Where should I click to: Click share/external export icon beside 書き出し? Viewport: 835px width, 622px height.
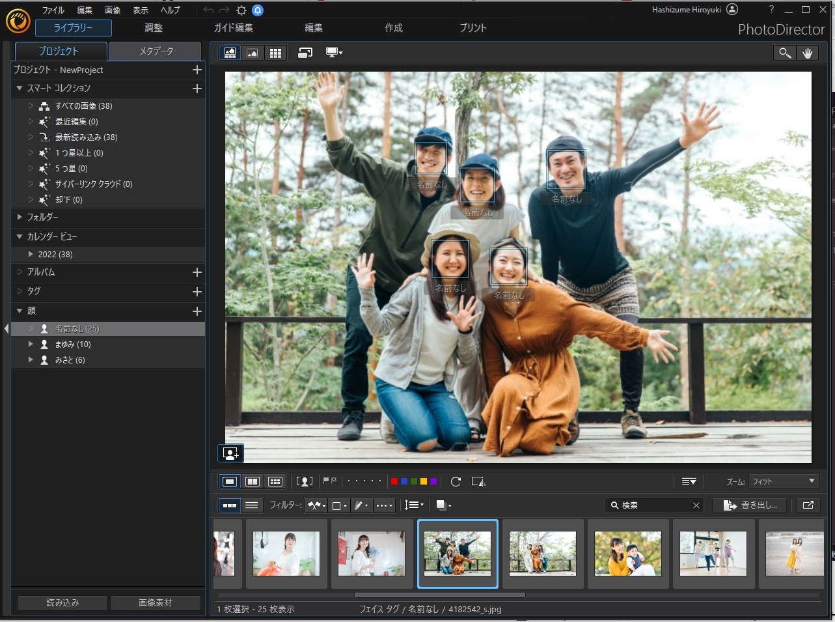808,505
